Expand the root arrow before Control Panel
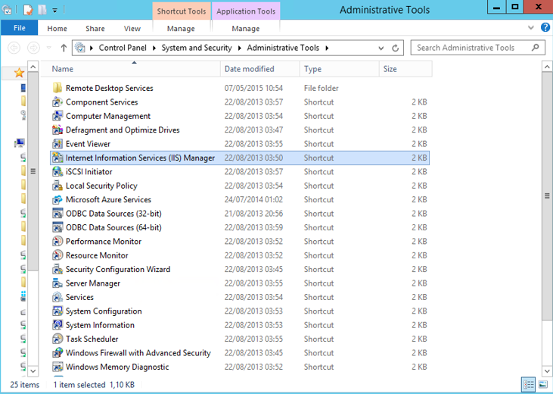This screenshot has width=553, height=394. point(92,48)
